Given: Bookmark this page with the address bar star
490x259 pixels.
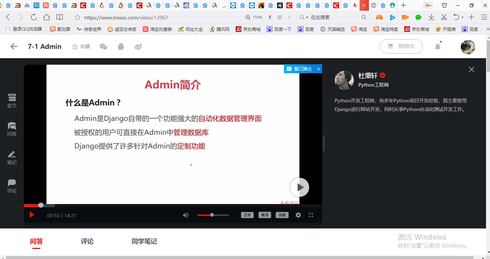Looking at the screenshot, I should click(77, 17).
